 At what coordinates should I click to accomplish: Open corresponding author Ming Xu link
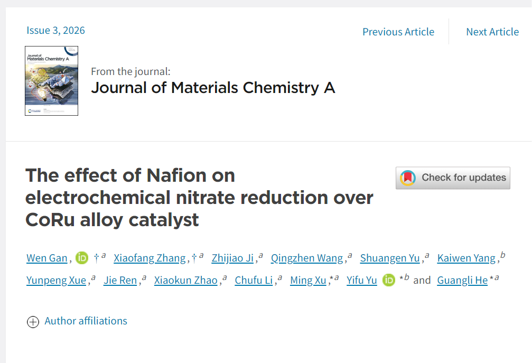(x=308, y=280)
